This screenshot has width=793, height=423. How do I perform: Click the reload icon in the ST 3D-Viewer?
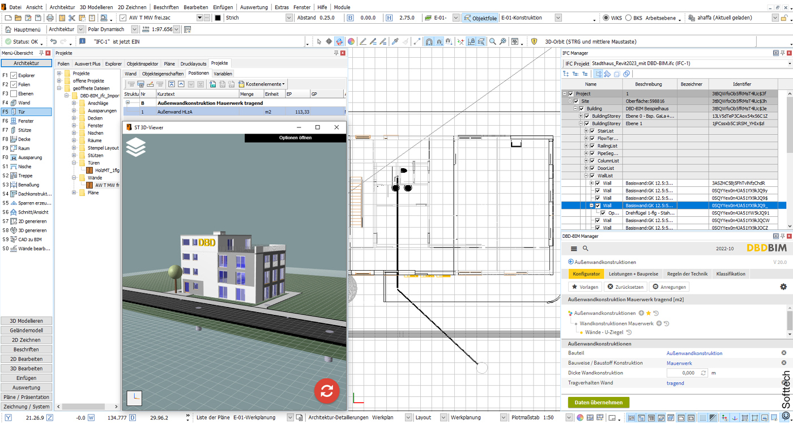[327, 391]
